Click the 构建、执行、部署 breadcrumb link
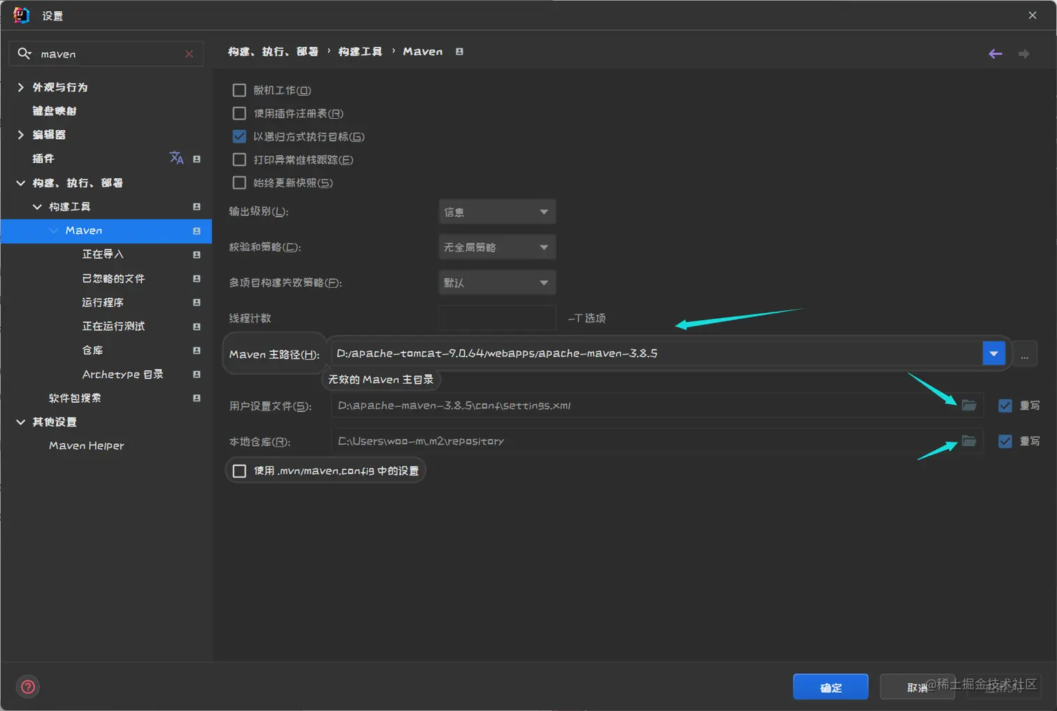Screen dimensions: 1057x711 pos(273,52)
